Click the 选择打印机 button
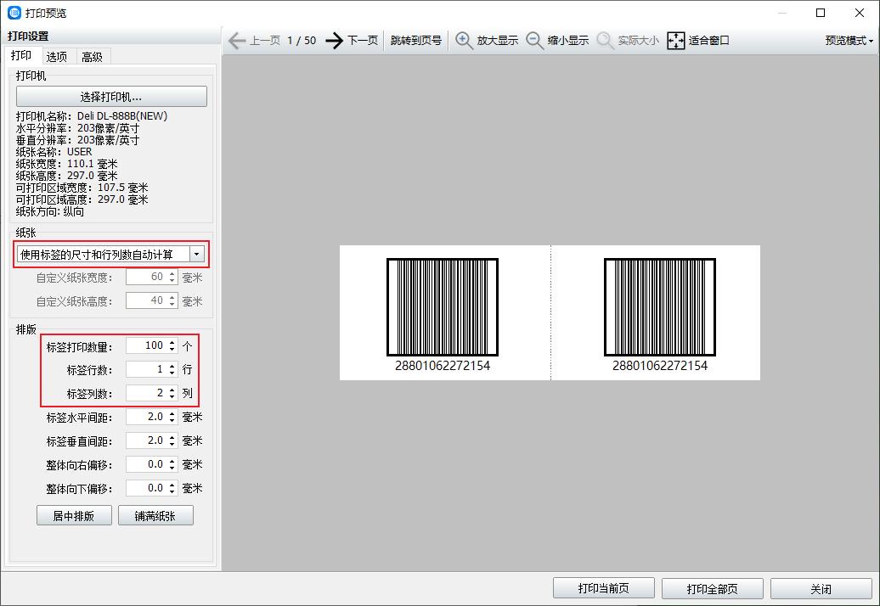The height and width of the screenshot is (606, 880). [x=111, y=97]
